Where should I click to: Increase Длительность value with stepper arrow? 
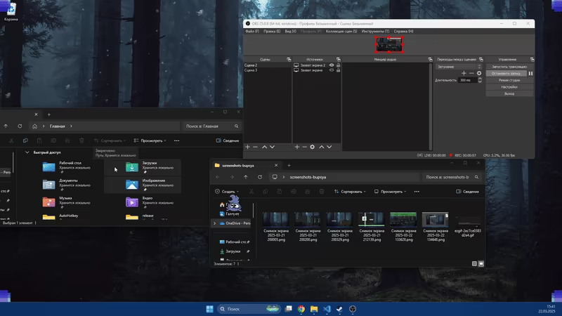coord(480,79)
